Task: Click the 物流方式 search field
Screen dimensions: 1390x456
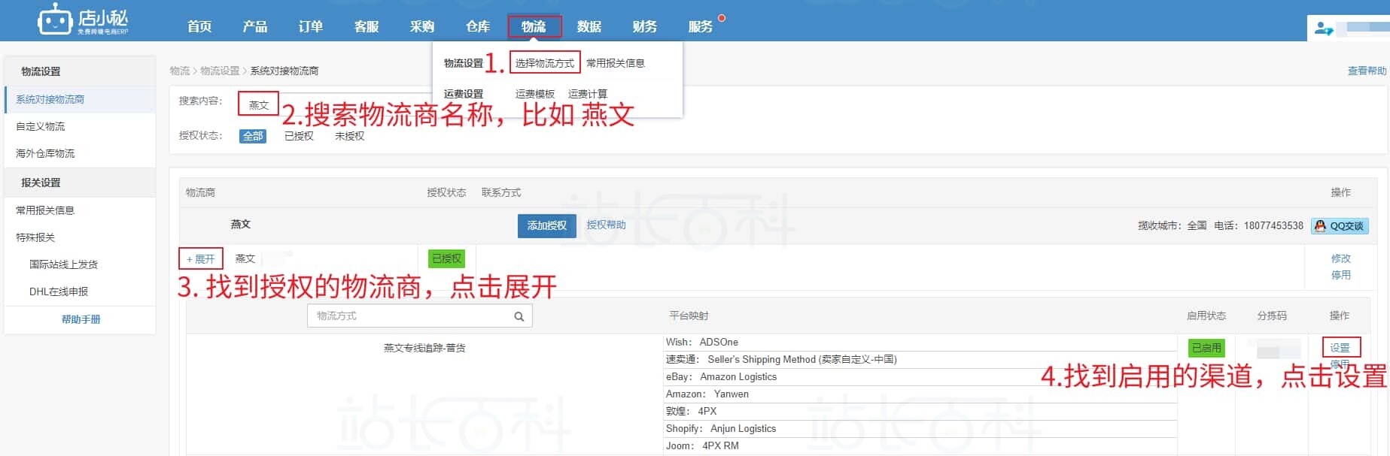Action: coord(410,316)
